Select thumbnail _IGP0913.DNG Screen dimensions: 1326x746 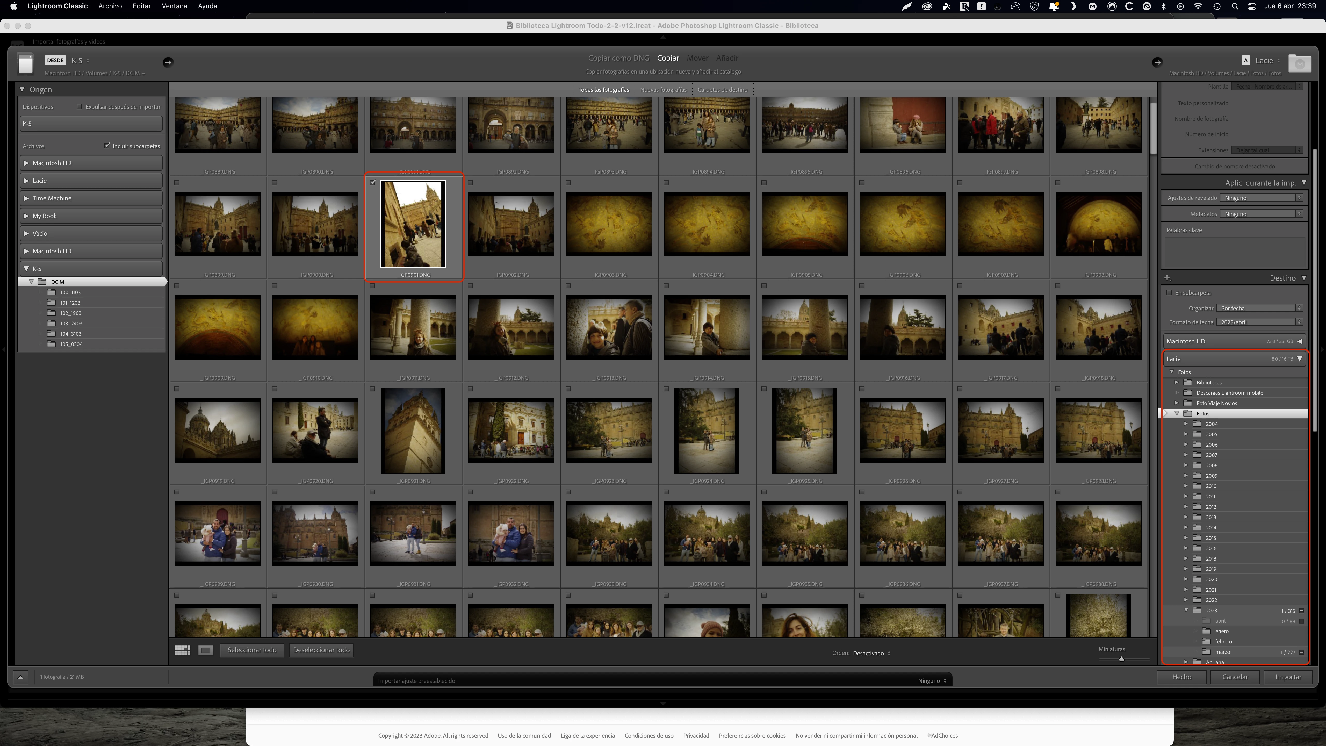tap(609, 327)
